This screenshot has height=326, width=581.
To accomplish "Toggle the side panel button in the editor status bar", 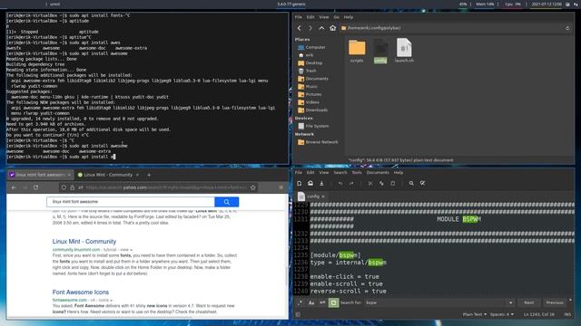I will coord(298,314).
